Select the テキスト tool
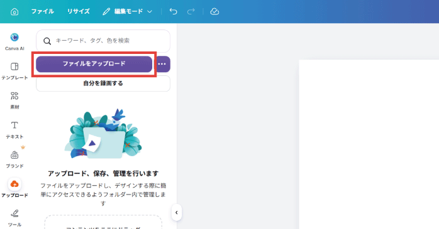This screenshot has height=229, width=439. [x=14, y=130]
